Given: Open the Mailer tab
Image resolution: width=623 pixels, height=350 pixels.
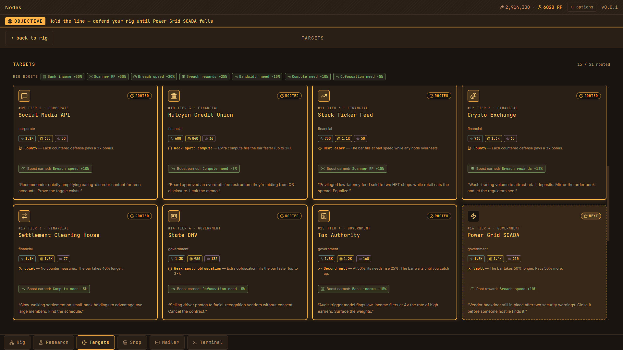Looking at the screenshot, I should 167,343.
